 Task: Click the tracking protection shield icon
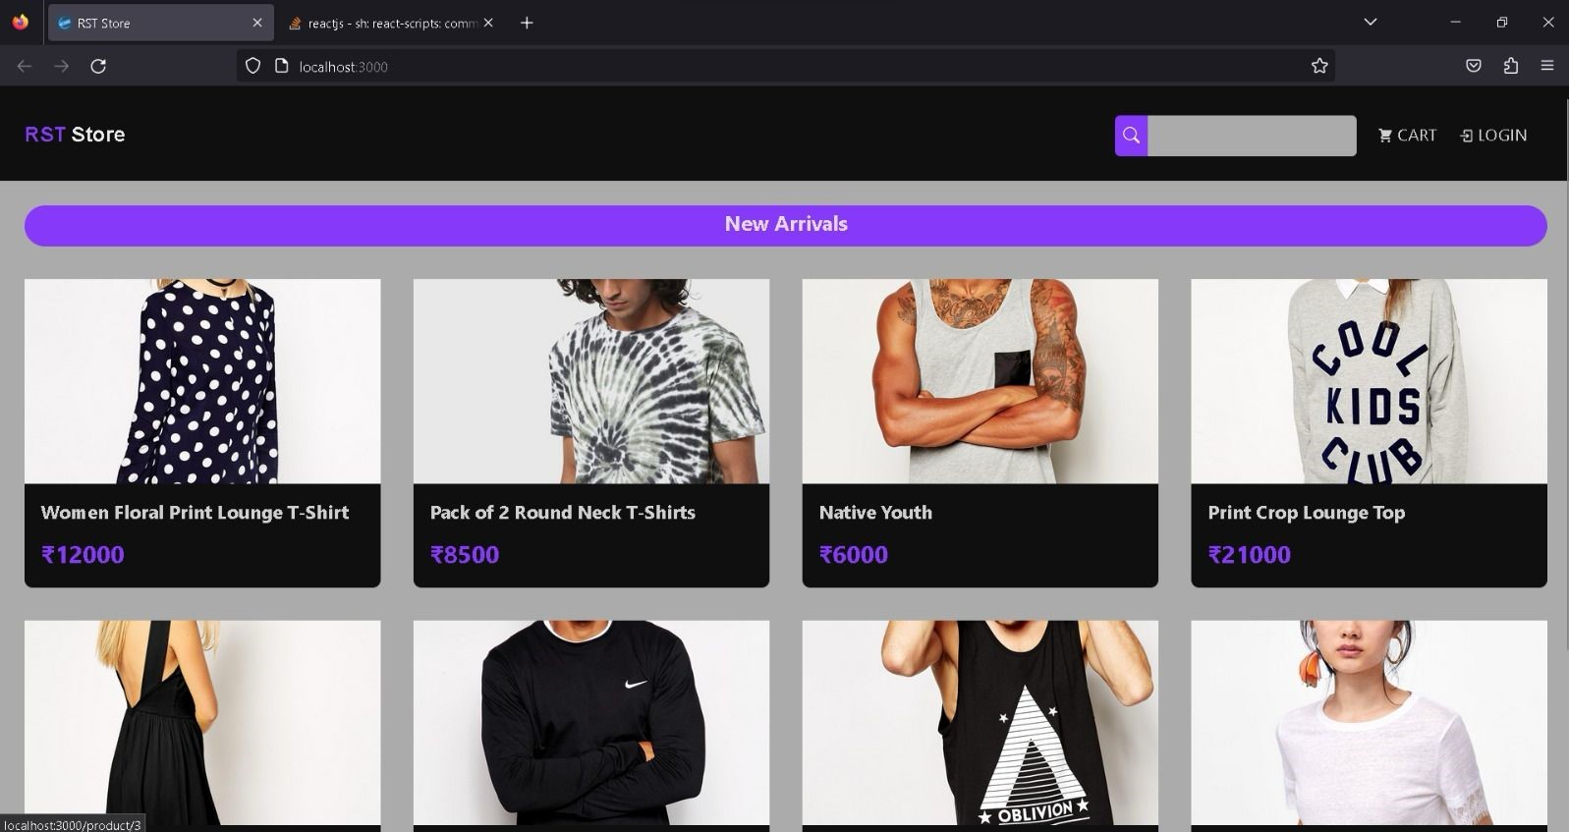pos(252,66)
